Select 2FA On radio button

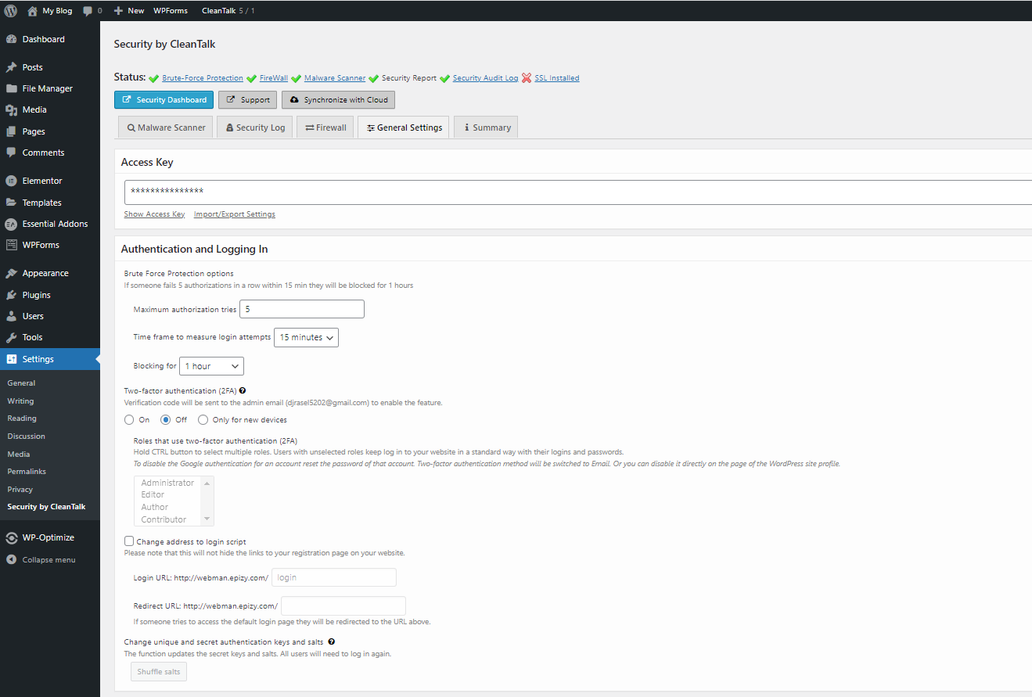coord(130,420)
